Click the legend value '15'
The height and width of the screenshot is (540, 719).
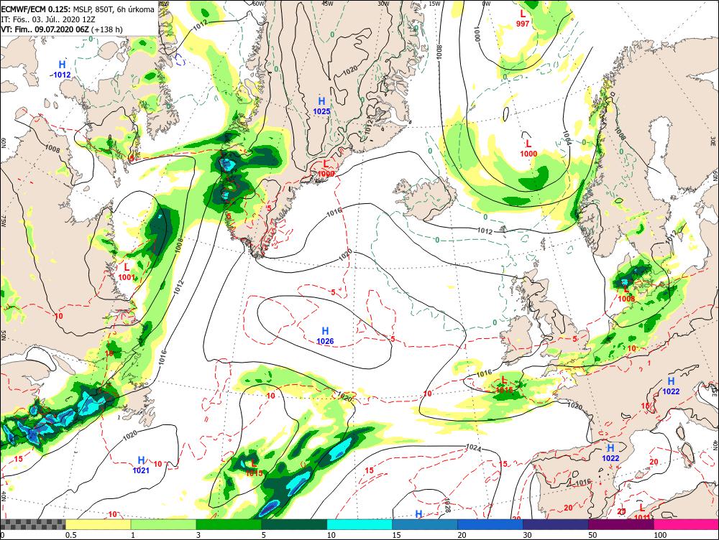tap(397, 535)
